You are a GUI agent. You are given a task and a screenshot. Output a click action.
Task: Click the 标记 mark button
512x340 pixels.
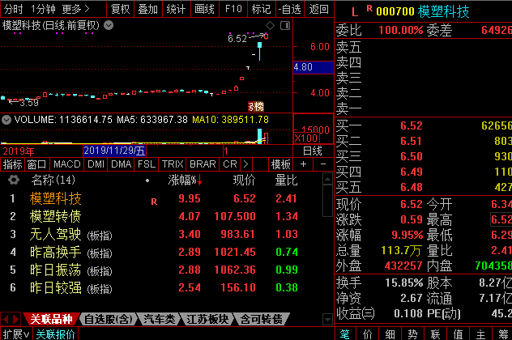pos(261,9)
